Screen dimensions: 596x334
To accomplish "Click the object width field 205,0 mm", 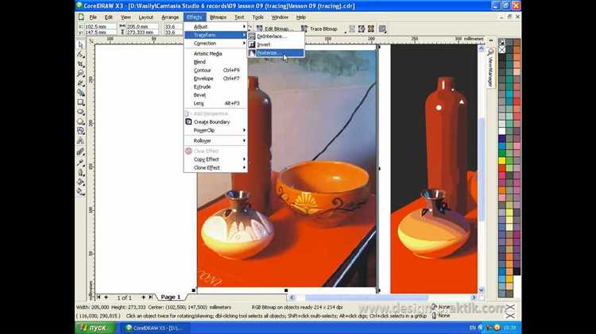I will point(141,26).
